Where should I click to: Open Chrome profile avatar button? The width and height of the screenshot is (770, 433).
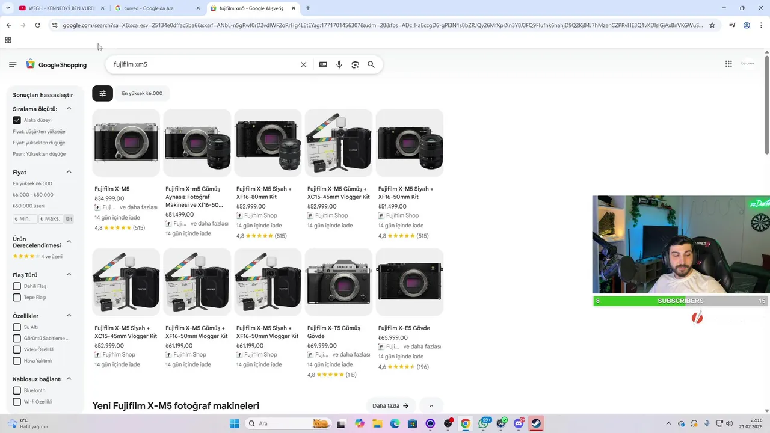[x=747, y=25]
